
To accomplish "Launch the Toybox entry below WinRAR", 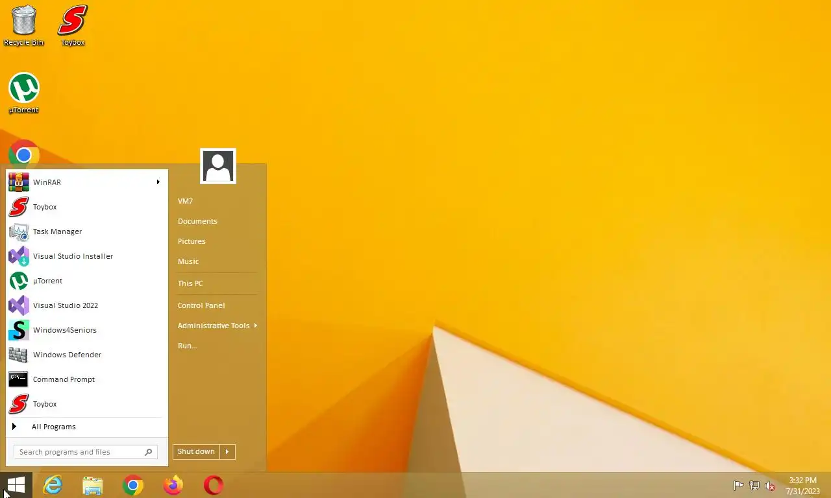I will click(87, 207).
